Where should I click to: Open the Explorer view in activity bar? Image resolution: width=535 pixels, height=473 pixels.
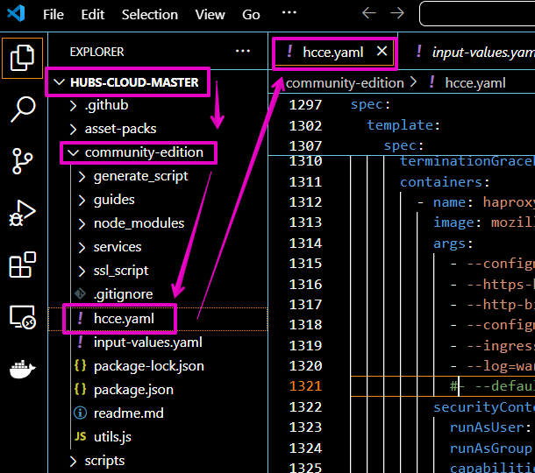tap(22, 58)
